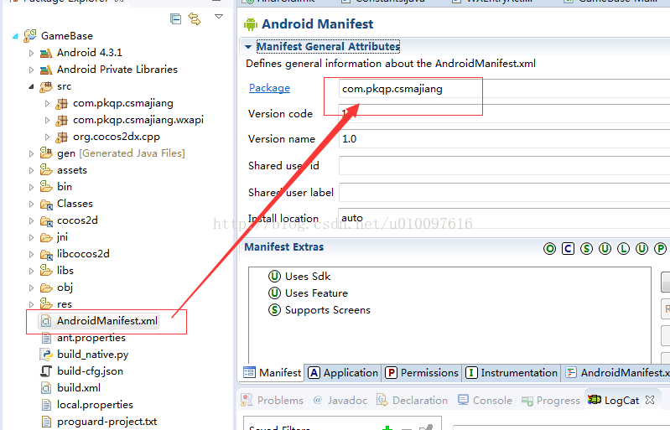Toggle the P filter icon in Manifest Extras
This screenshot has width=670, height=430.
click(660, 248)
